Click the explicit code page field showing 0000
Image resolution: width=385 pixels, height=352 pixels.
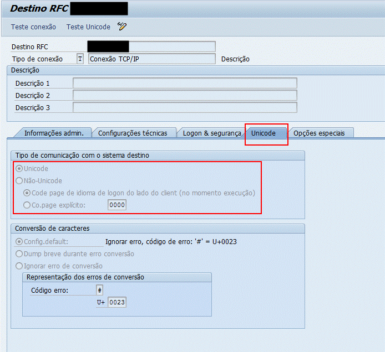point(117,205)
